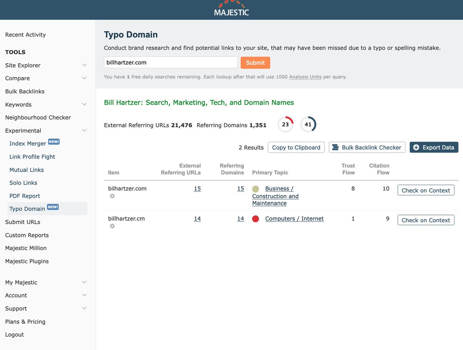This screenshot has width=463, height=350.
Task: Click the NEW badge beside Index Merger
Action: point(54,142)
